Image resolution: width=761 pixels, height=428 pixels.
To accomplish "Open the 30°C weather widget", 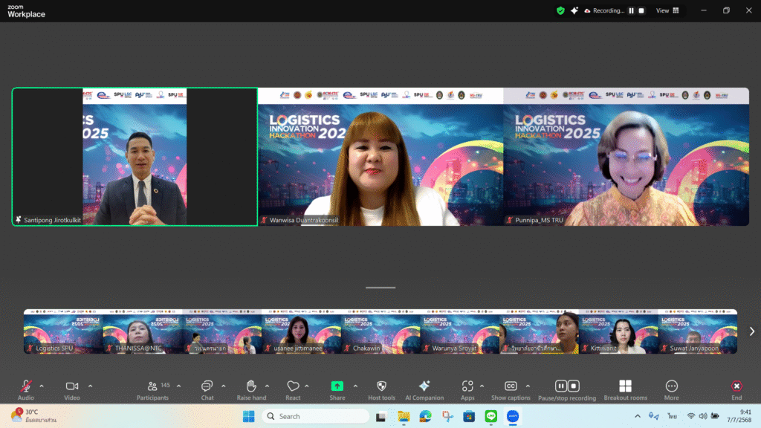I will 34,416.
